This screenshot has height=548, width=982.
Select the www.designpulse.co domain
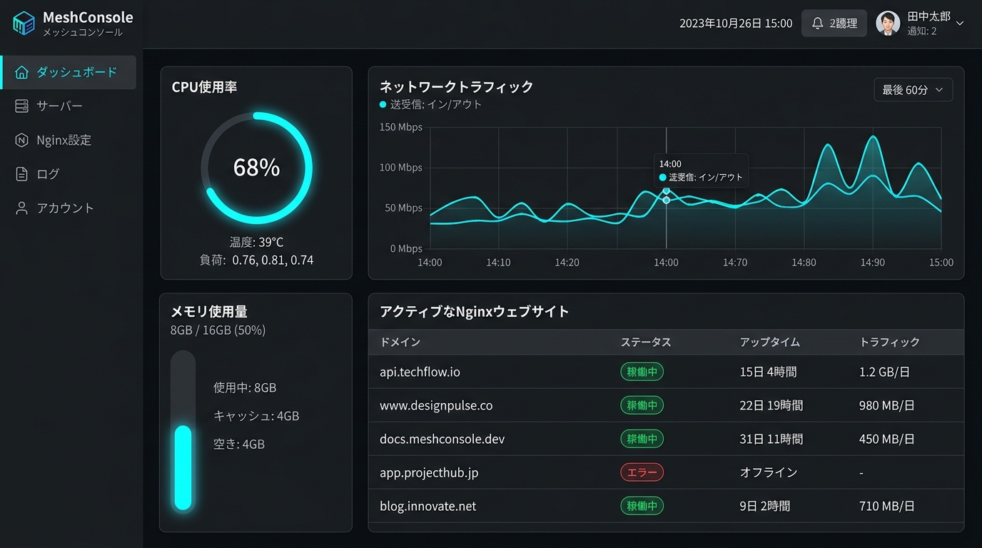(436, 405)
